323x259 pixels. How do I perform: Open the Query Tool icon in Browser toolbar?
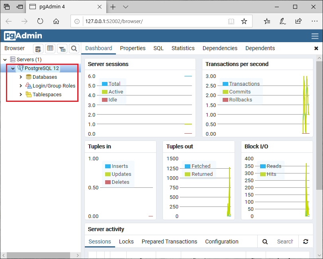(38, 49)
